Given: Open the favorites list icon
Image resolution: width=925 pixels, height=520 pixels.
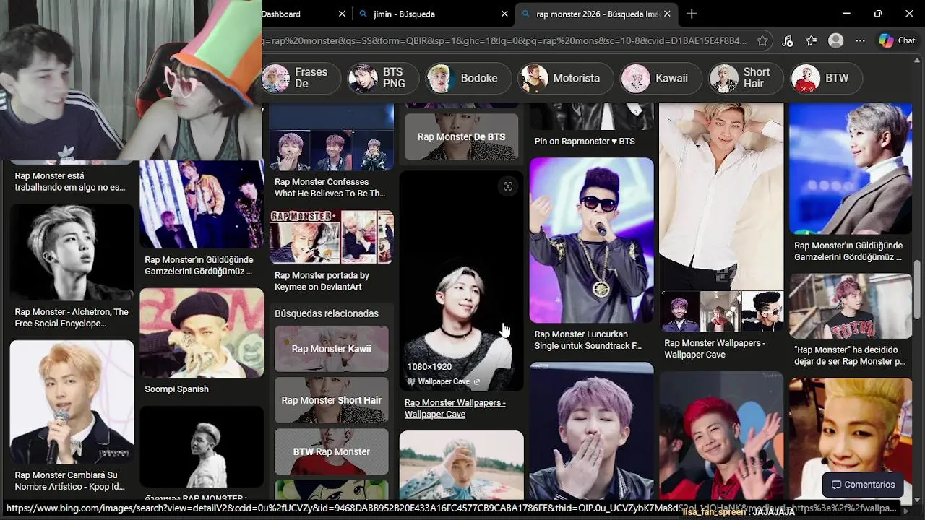Looking at the screenshot, I should point(812,41).
